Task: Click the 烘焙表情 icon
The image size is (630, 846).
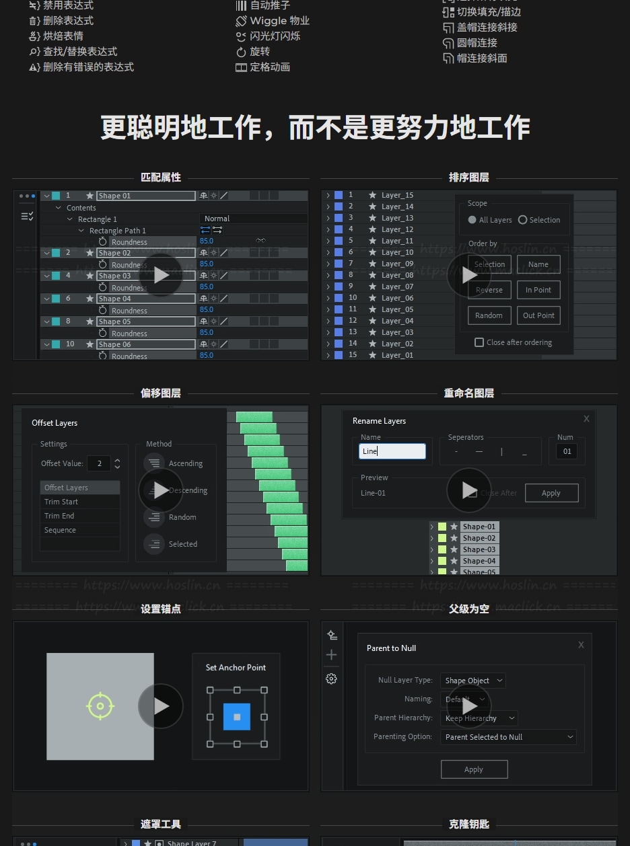Action: click(34, 36)
